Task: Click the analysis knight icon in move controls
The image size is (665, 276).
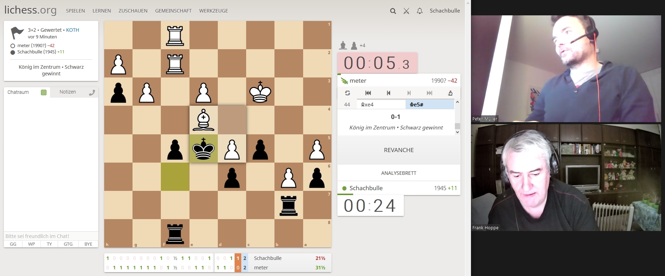Action: pyautogui.click(x=450, y=93)
